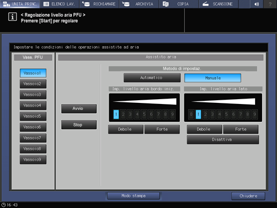Screen dimensions: 277x208
Task: Click the Stop button
Action: coord(79,125)
